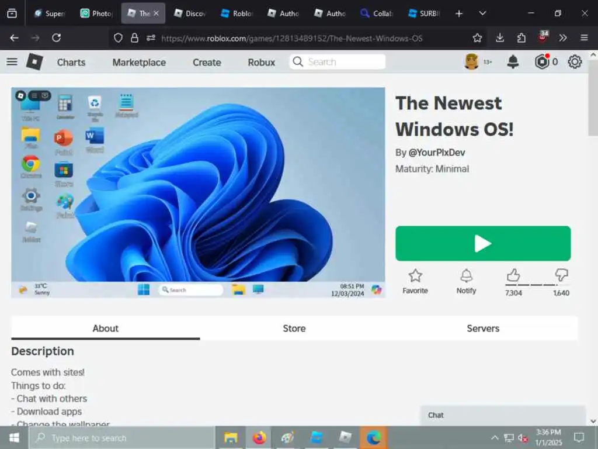Screen dimensions: 598x449
Task: Open the Robux balance icon
Action: pos(542,62)
